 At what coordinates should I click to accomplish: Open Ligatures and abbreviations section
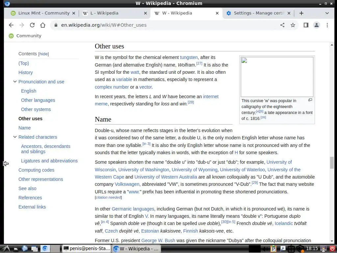(x=49, y=161)
